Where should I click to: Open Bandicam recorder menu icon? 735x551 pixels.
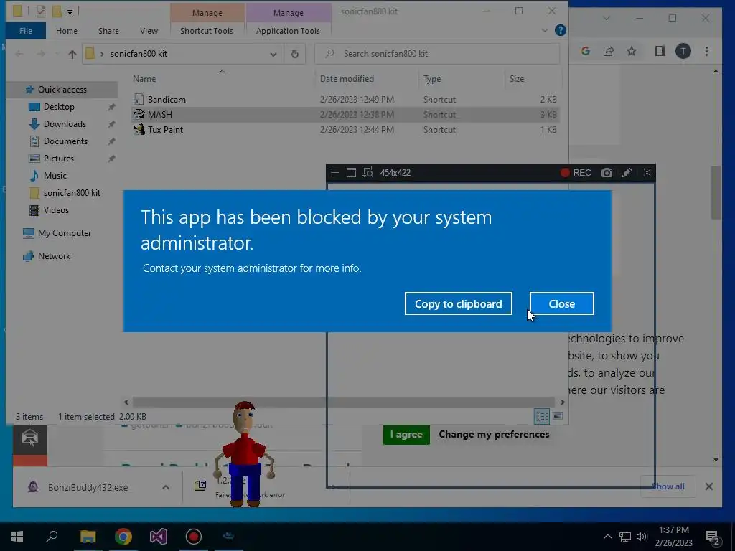[x=334, y=173]
